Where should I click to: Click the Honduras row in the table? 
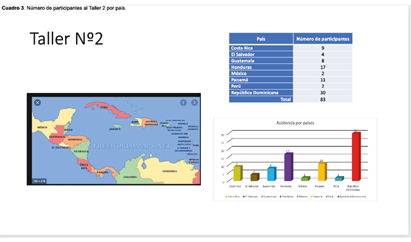tap(291, 67)
